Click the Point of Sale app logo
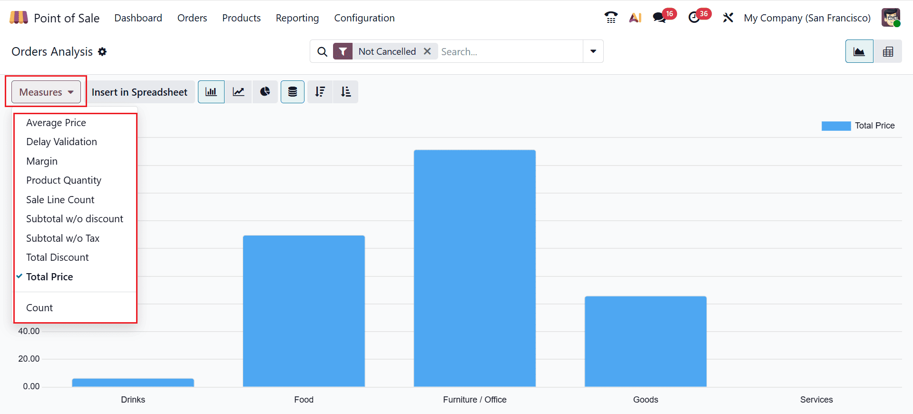Screen dimensions: 913x414 coord(19,18)
